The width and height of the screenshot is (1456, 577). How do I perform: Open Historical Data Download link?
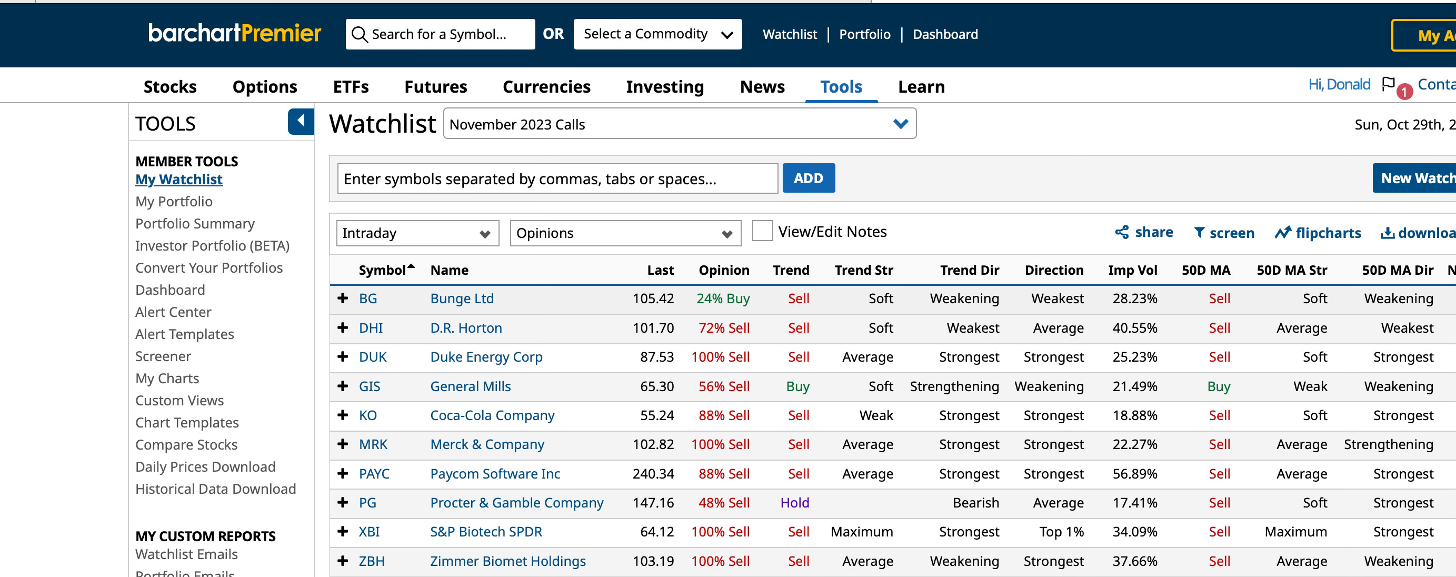pos(215,489)
